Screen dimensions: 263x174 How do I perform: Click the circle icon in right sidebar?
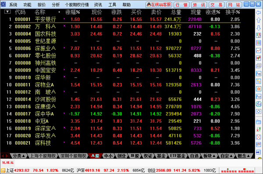[259, 111]
